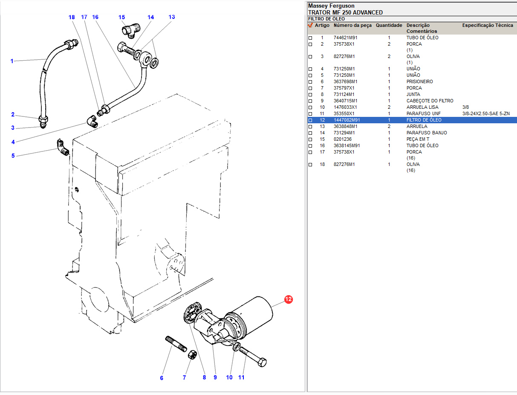Enable checkbox for item 12 FILTRO DE ÓLEO
The image size is (517, 395).
[310, 120]
